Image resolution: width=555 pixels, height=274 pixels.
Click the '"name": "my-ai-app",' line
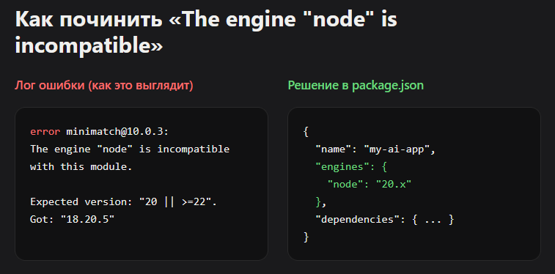375,149
